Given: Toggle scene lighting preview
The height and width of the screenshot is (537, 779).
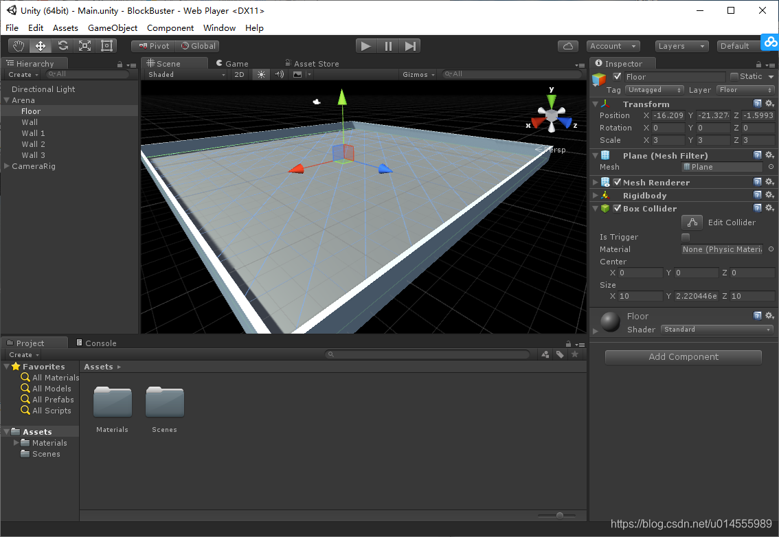Looking at the screenshot, I should tap(261, 74).
